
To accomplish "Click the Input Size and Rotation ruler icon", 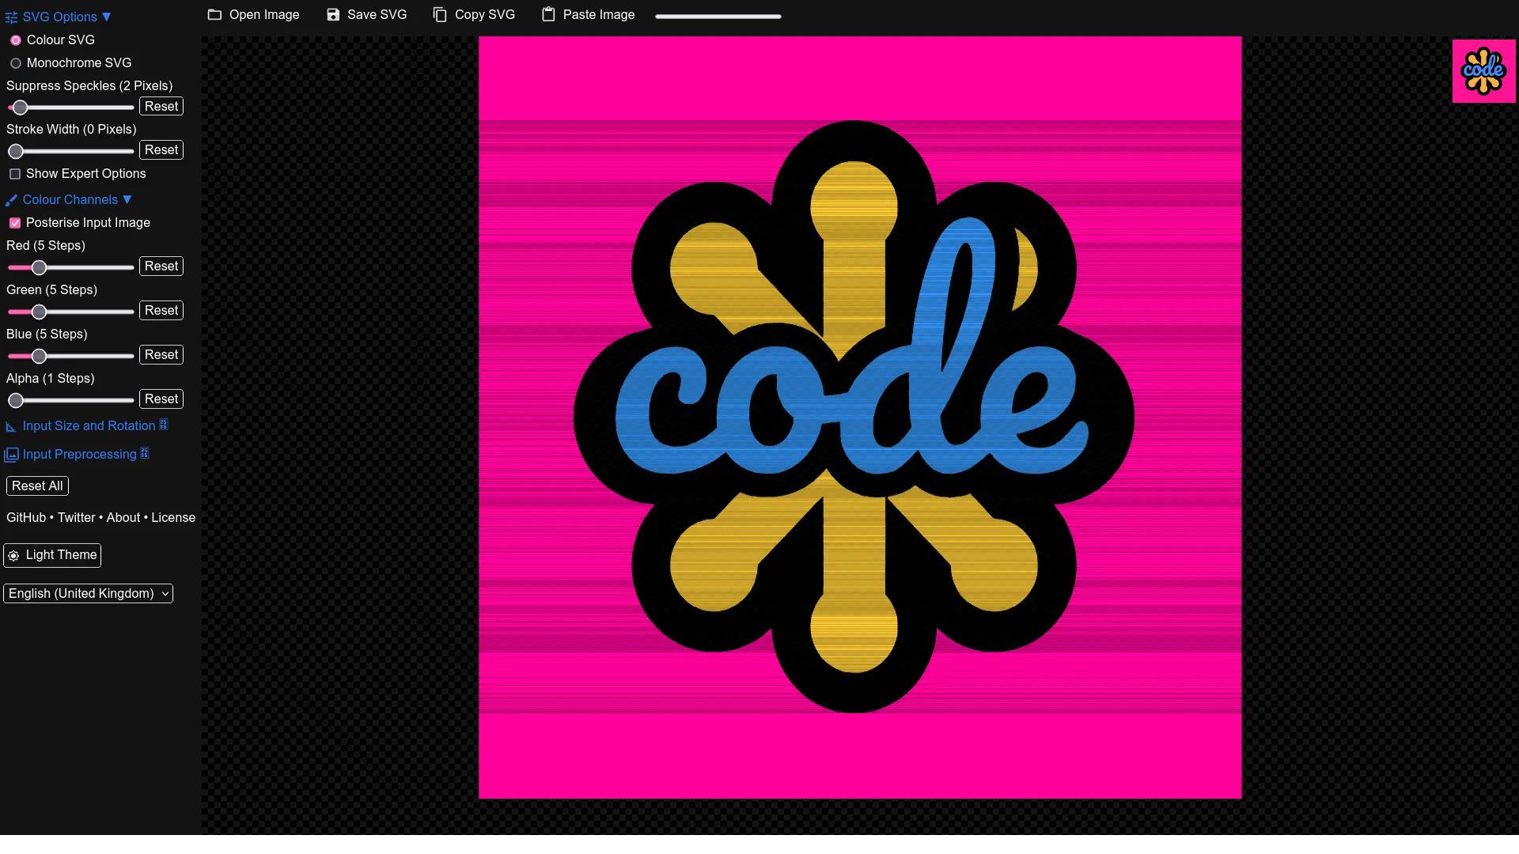I will 11,427.
